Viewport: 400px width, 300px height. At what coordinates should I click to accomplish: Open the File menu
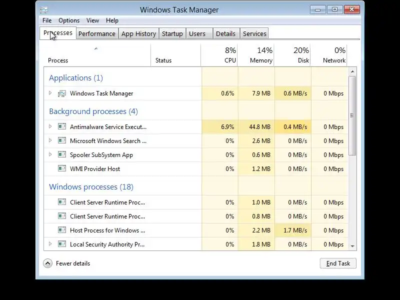click(x=47, y=20)
